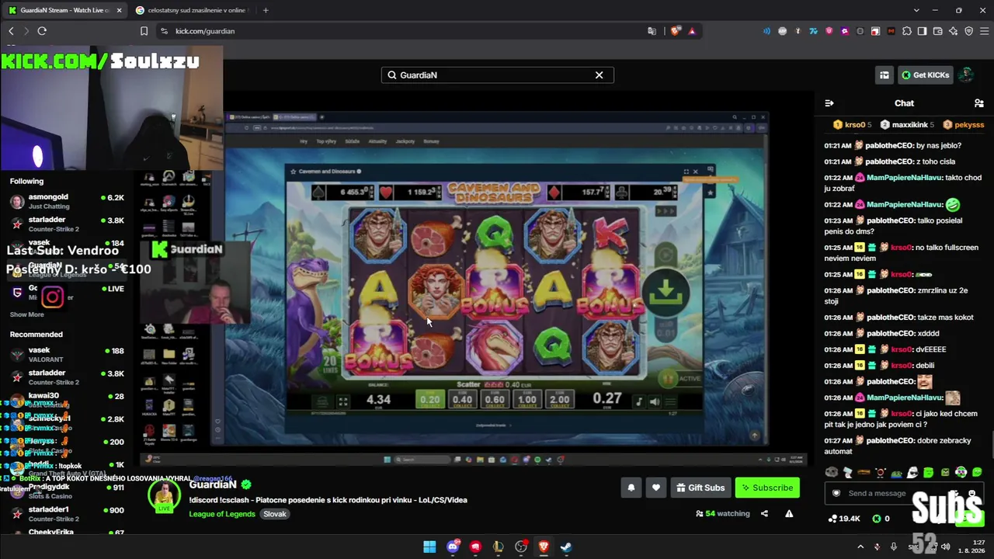994x559 pixels.
Task: Open the Brave Rewards triangle icon
Action: [x=692, y=31]
